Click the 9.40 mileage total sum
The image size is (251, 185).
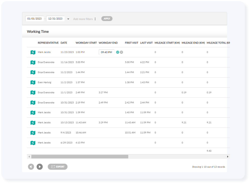[x=209, y=151]
